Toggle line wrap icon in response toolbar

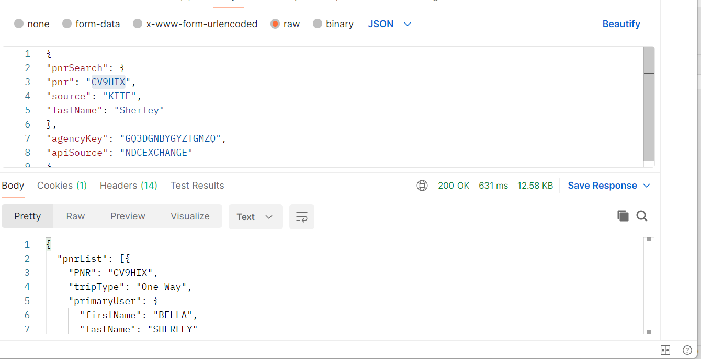coord(302,217)
